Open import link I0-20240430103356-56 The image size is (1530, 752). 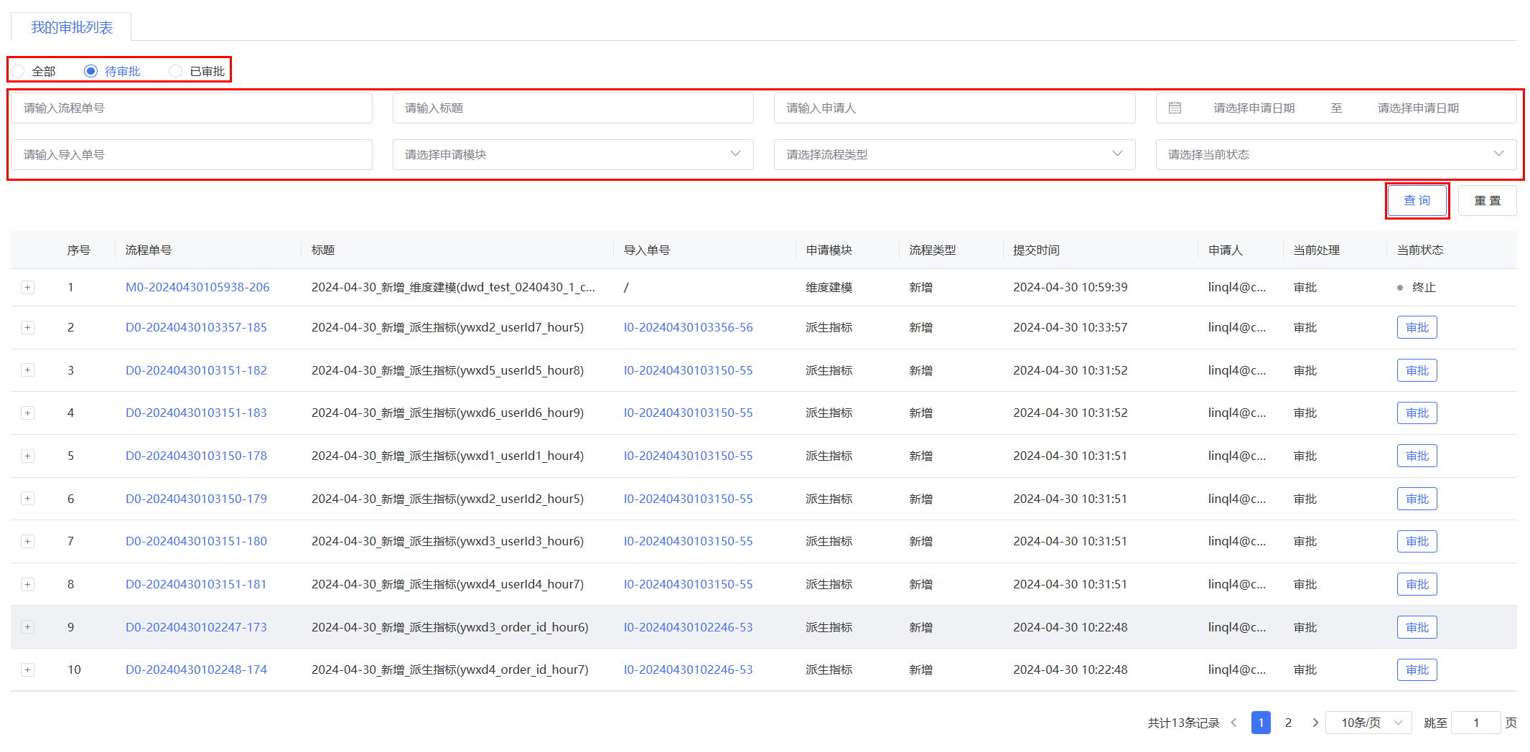coord(688,327)
